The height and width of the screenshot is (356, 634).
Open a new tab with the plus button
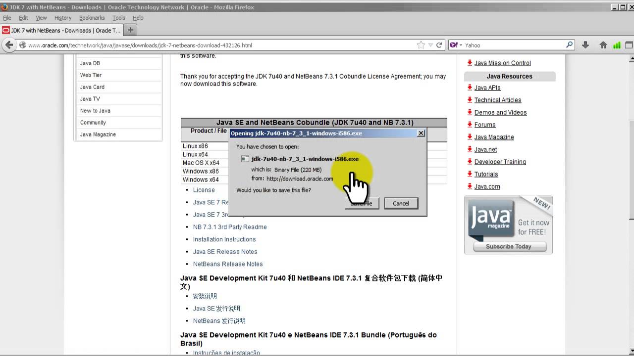130,30
